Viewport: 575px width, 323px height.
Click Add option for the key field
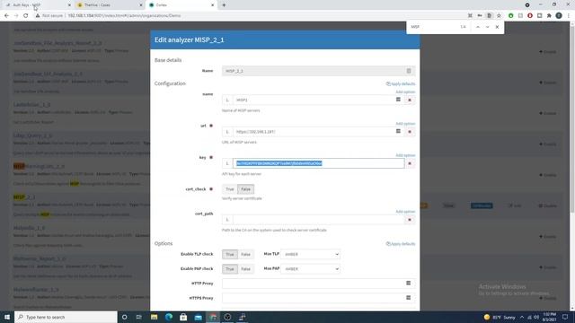[x=405, y=155]
